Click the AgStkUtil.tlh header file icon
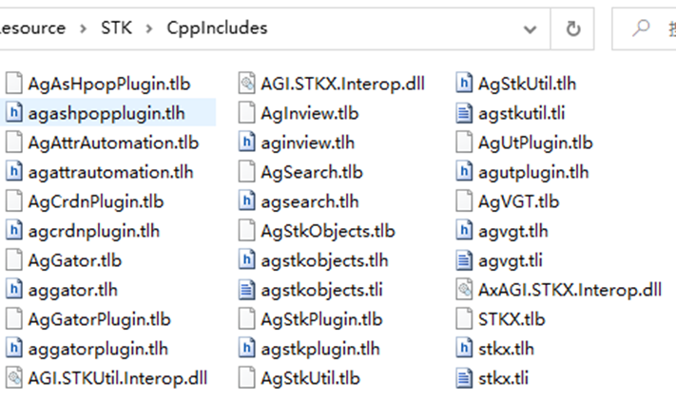 [x=464, y=84]
